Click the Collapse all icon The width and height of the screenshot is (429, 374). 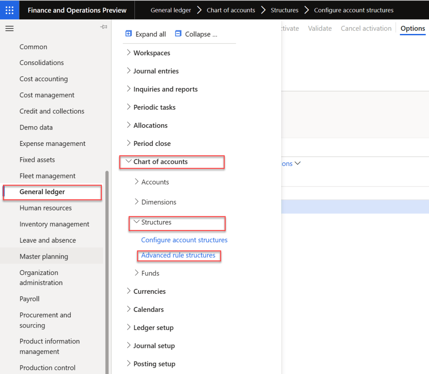(178, 34)
